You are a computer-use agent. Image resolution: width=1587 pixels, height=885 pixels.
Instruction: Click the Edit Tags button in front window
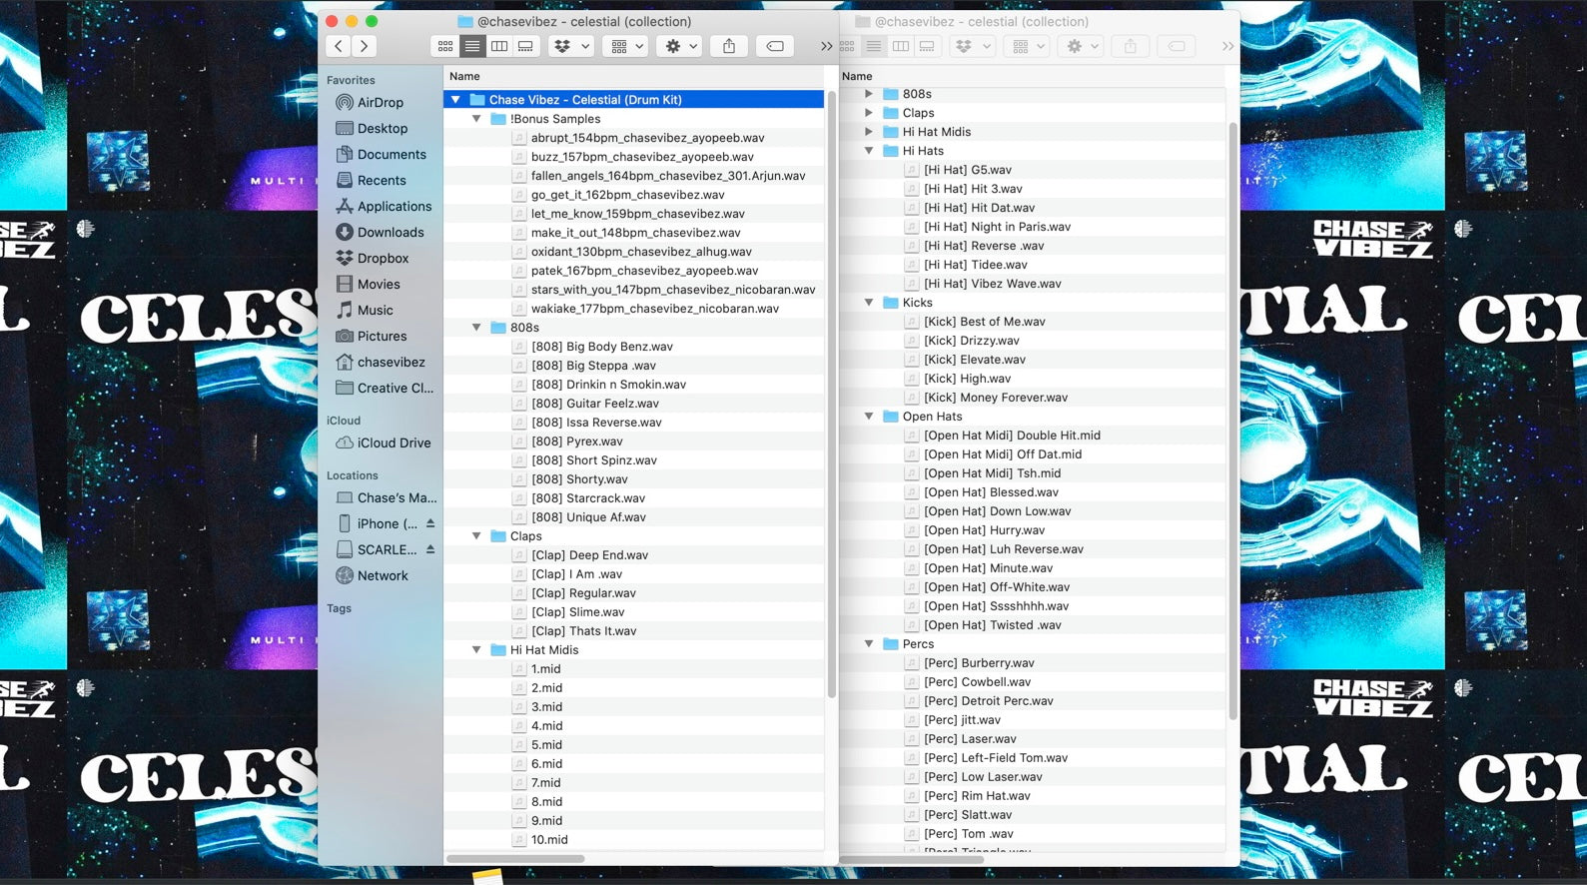[775, 46]
